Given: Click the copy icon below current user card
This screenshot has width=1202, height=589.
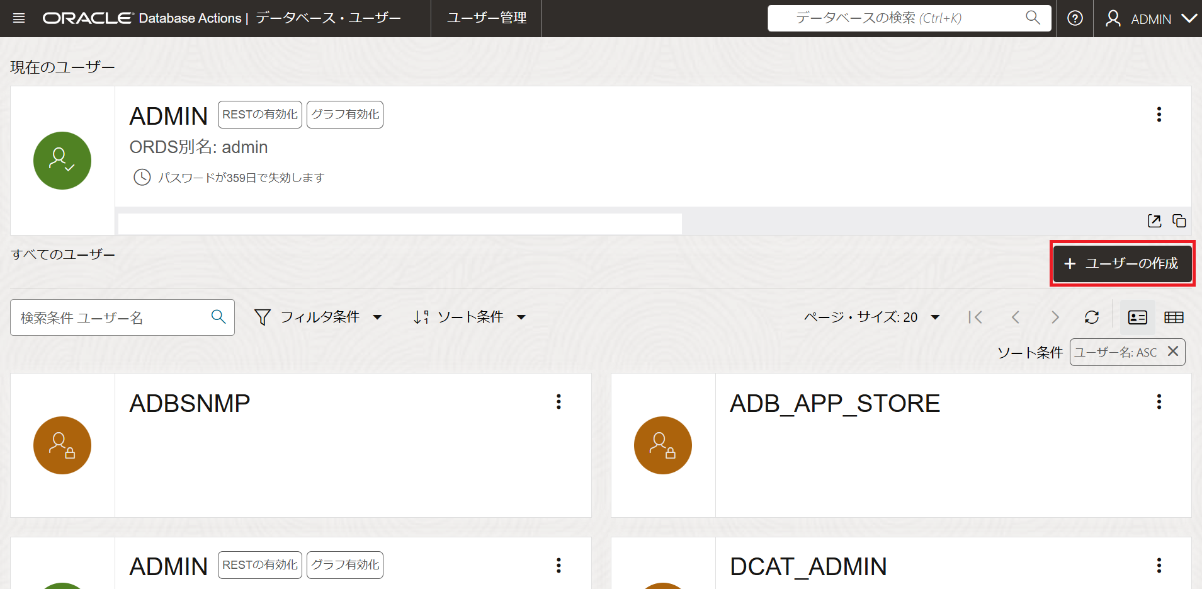Looking at the screenshot, I should 1179,221.
